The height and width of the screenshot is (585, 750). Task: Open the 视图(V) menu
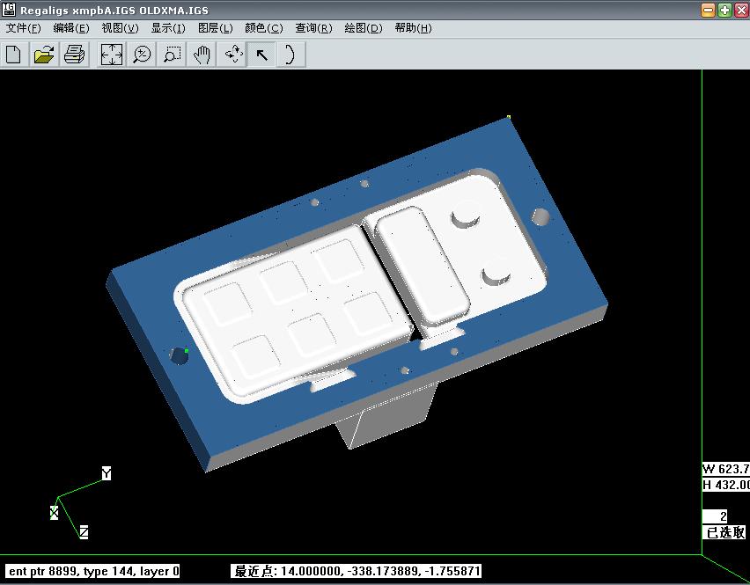click(120, 28)
